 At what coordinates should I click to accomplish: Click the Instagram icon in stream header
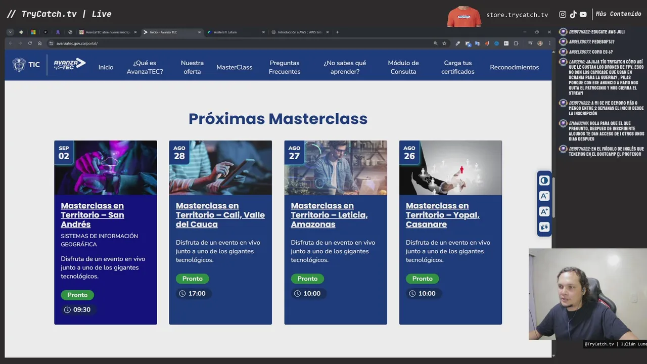(563, 15)
